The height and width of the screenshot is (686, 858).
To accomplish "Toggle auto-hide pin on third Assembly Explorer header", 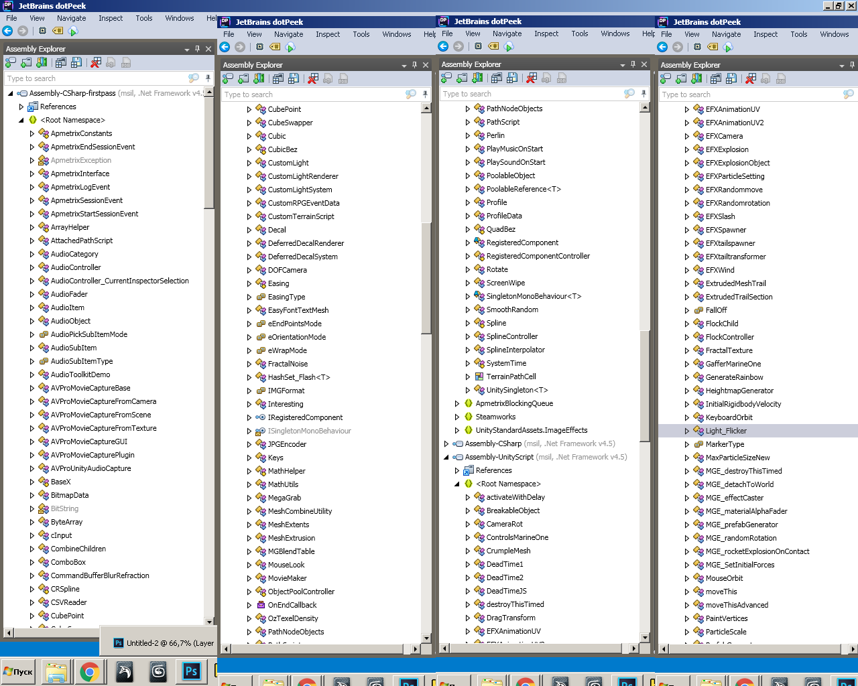I will tap(633, 64).
